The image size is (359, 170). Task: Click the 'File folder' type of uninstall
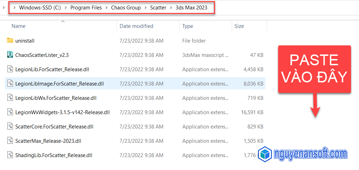pos(194,41)
